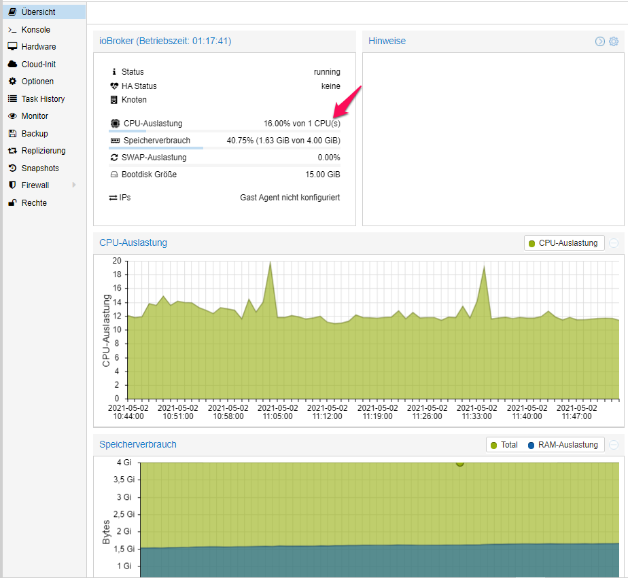Click the Speicherverbrauch memory icon
This screenshot has height=578, width=628.
115,141
